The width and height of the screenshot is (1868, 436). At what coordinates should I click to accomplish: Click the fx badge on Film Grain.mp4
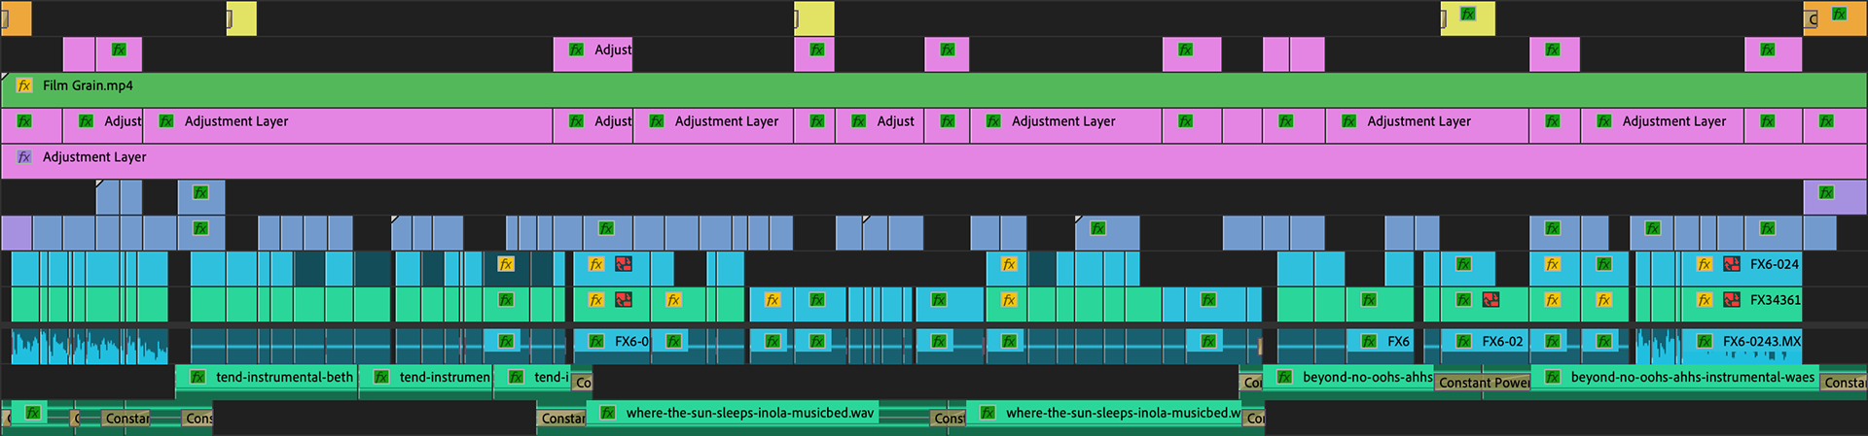click(24, 85)
